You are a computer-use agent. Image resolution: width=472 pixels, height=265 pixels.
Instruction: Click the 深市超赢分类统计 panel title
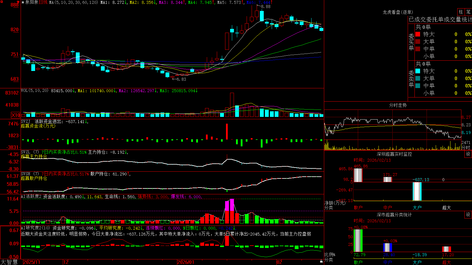pos(394,215)
